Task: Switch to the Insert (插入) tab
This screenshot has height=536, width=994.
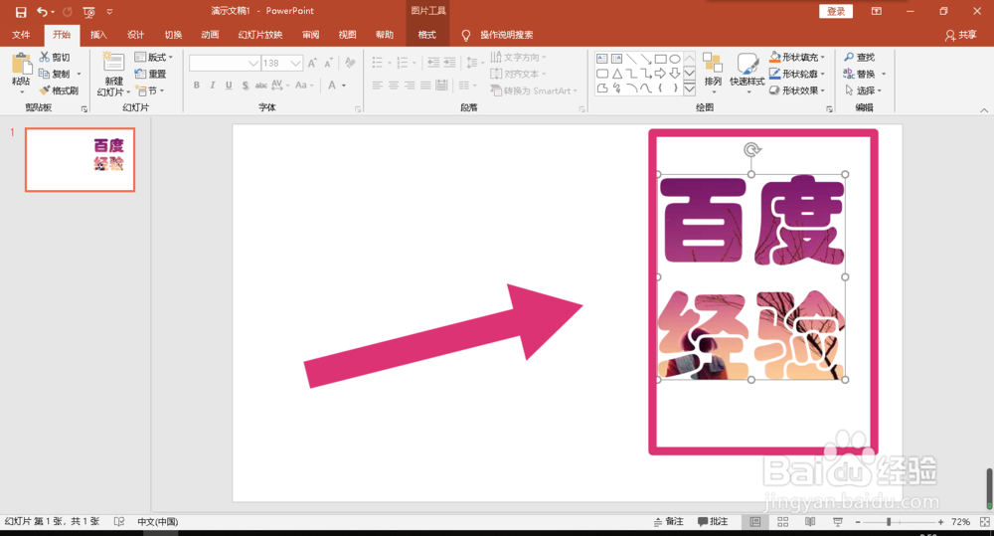Action: point(98,35)
